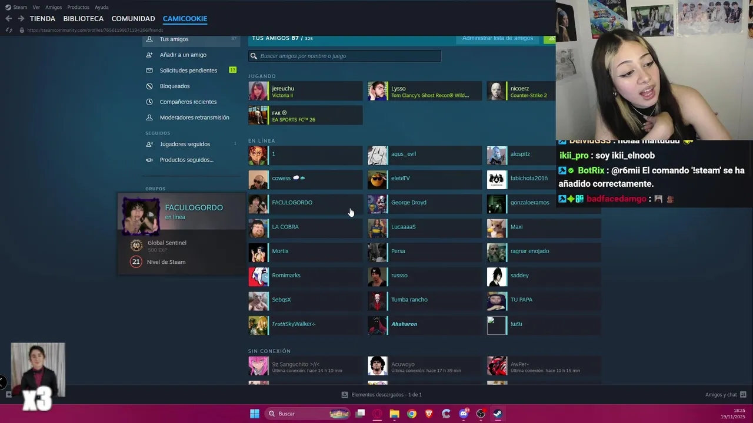Open nicoerz playing Counter-Strike 2
This screenshot has width=753, height=423.
521,91
